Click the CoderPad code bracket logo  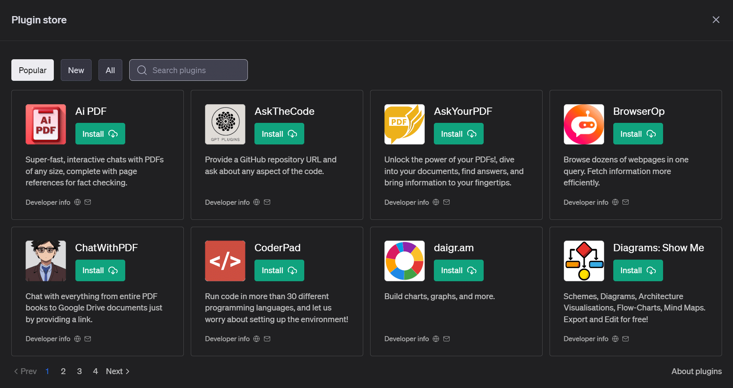point(225,261)
